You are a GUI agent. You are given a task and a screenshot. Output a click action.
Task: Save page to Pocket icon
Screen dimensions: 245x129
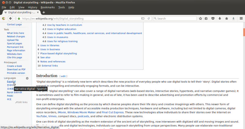coord(213,19)
